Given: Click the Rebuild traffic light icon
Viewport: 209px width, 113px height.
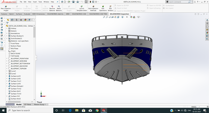Looking at the screenshot, I should 90,2.
